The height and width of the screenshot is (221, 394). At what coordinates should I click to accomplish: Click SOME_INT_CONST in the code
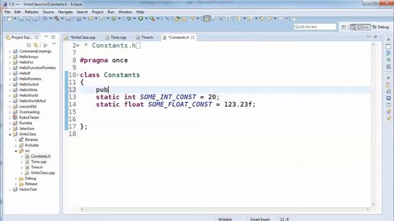pos(168,97)
